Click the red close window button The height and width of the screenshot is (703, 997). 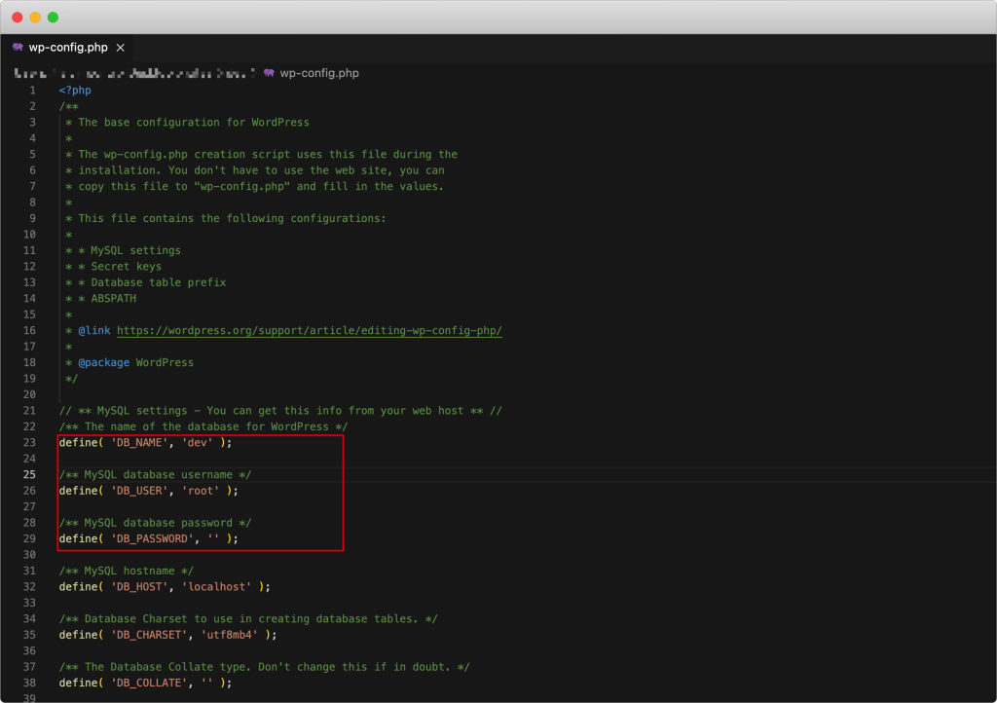click(18, 18)
